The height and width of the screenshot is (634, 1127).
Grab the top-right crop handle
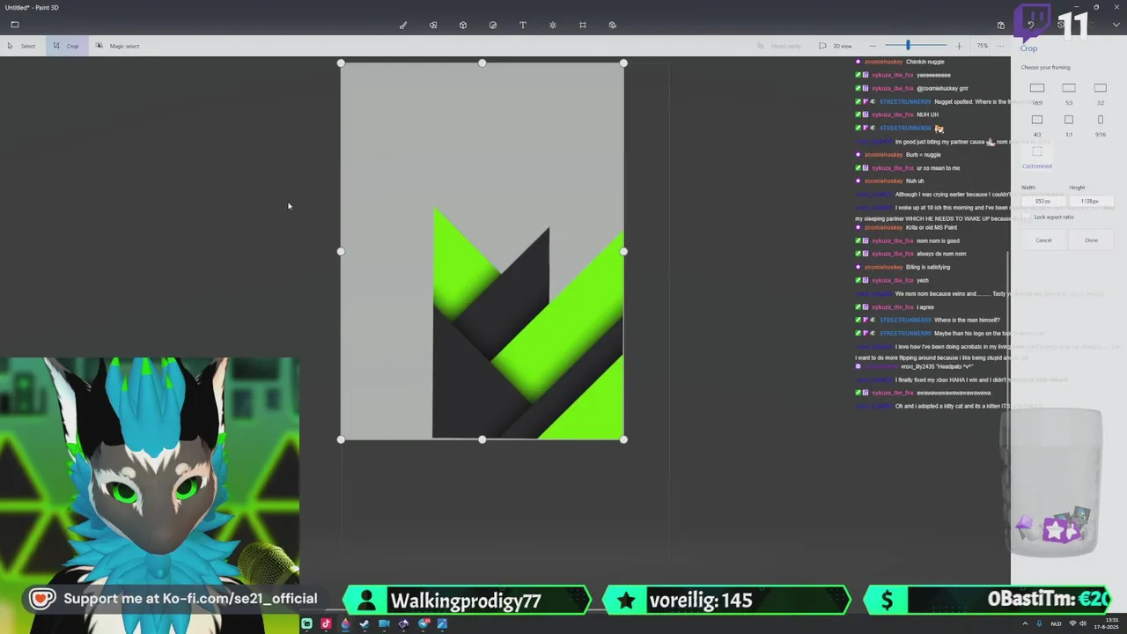(623, 63)
